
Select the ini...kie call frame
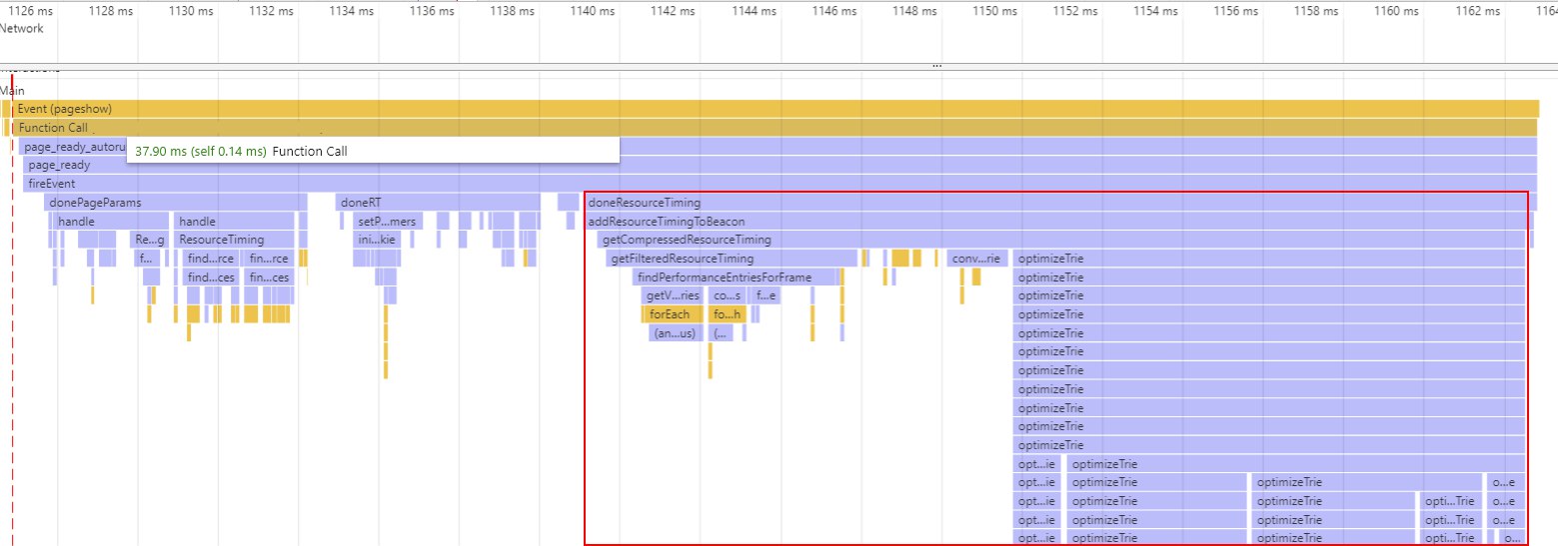(x=378, y=240)
